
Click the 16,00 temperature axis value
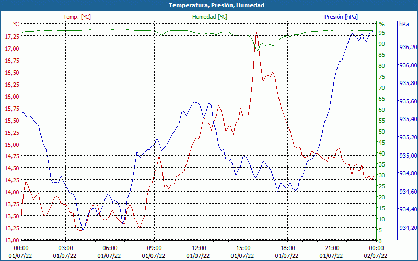point(11,97)
